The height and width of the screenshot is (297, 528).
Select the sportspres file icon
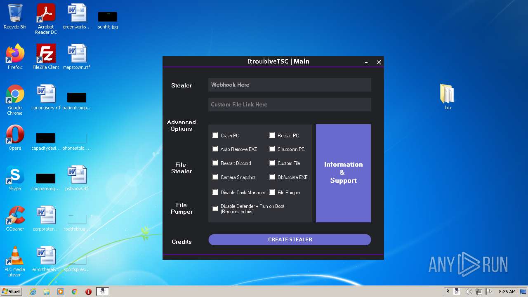77,263
